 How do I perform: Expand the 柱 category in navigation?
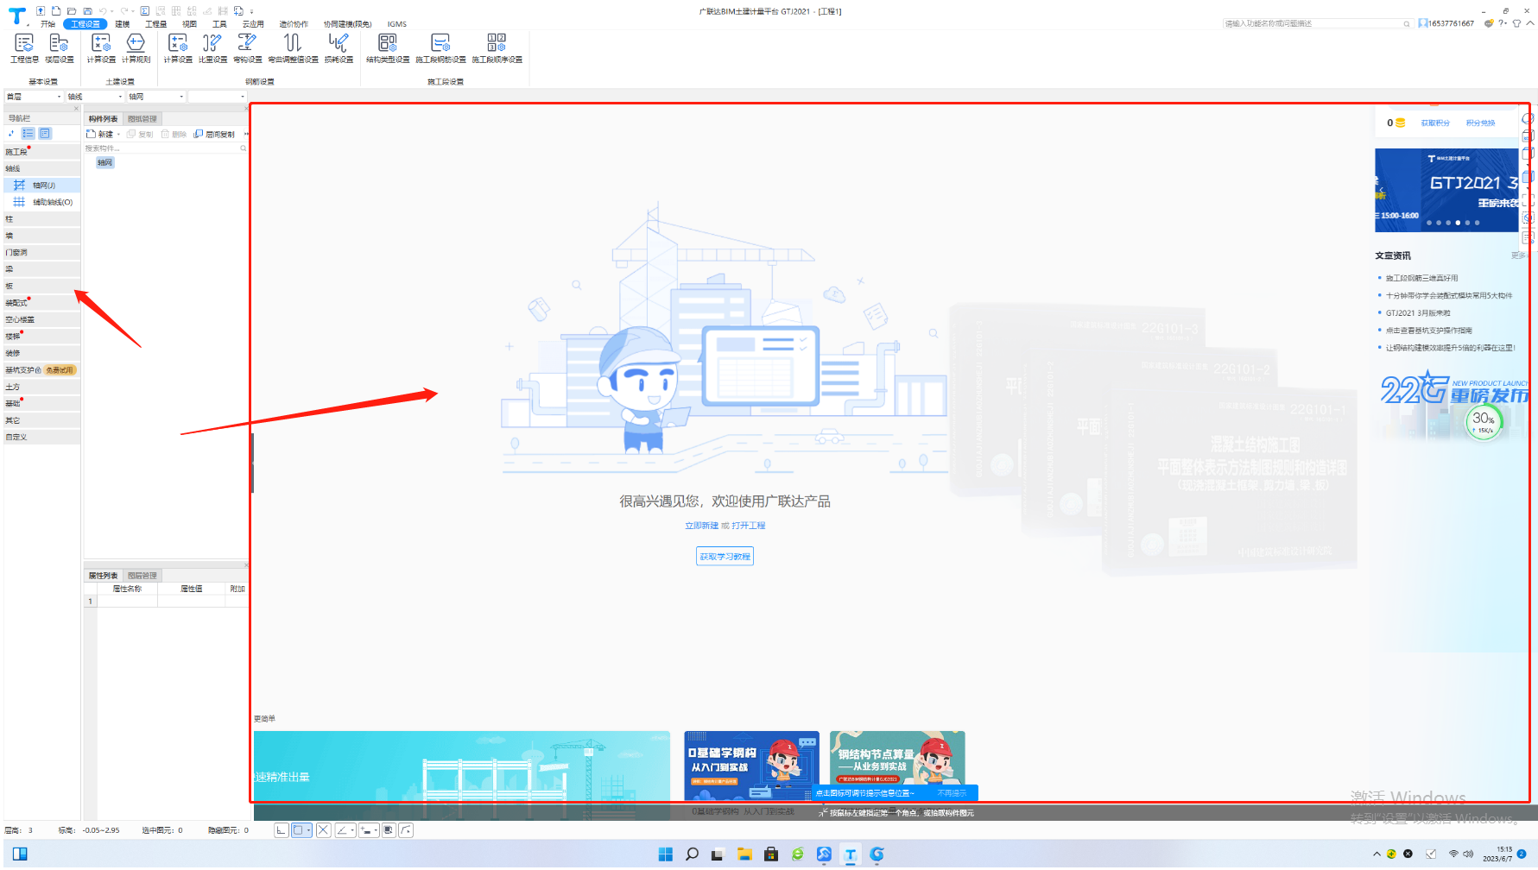pyautogui.click(x=42, y=219)
